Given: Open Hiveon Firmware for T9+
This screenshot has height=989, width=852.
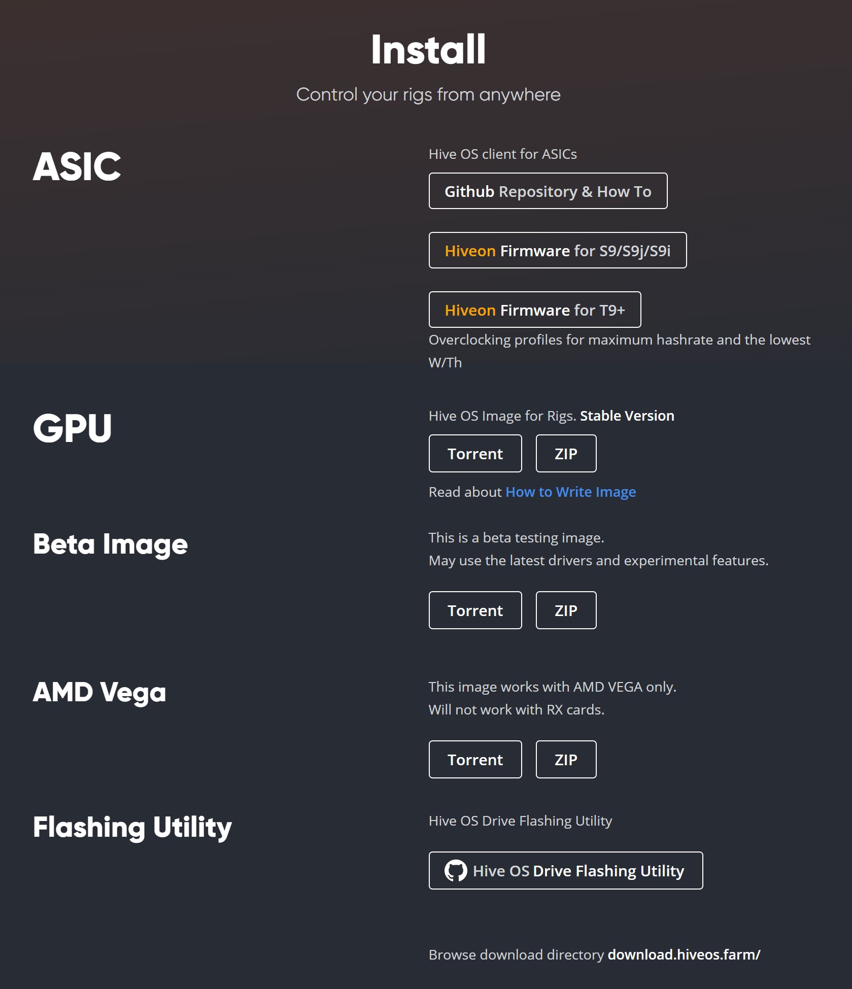Looking at the screenshot, I should tap(535, 310).
